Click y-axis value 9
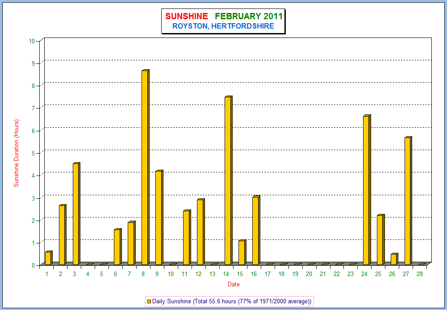 click(33, 63)
